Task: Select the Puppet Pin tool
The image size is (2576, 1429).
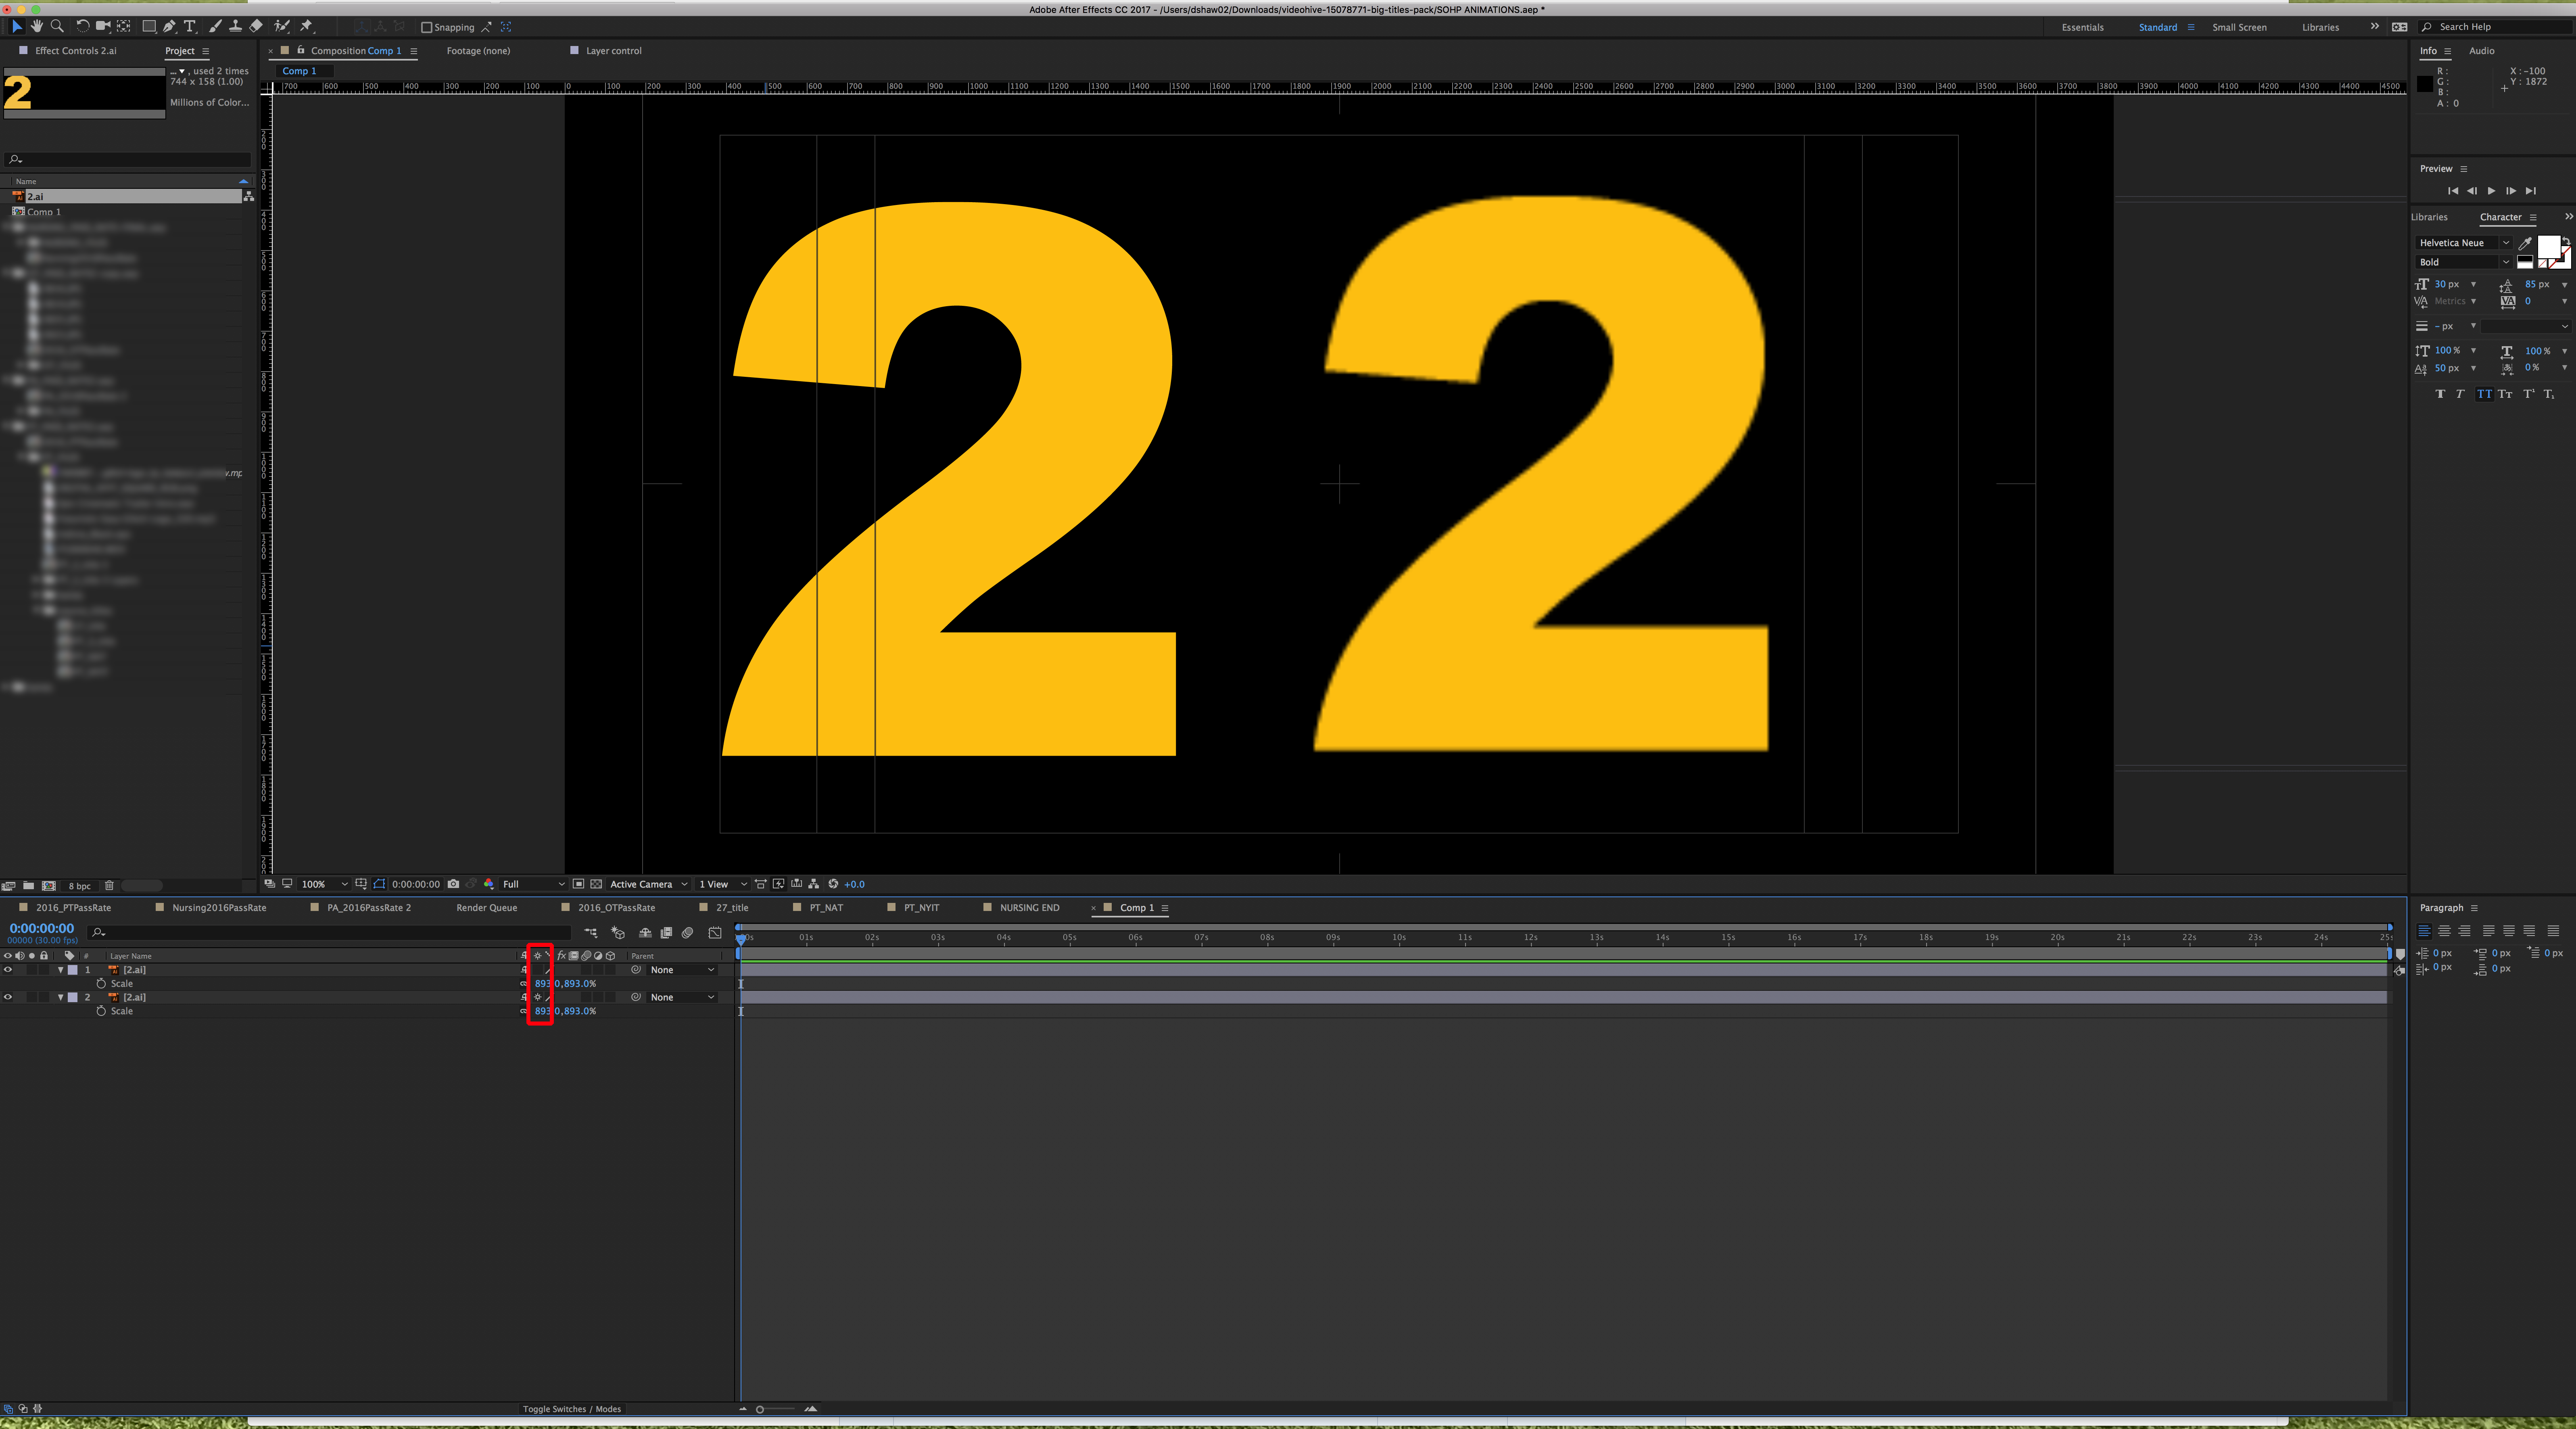Action: 306,26
